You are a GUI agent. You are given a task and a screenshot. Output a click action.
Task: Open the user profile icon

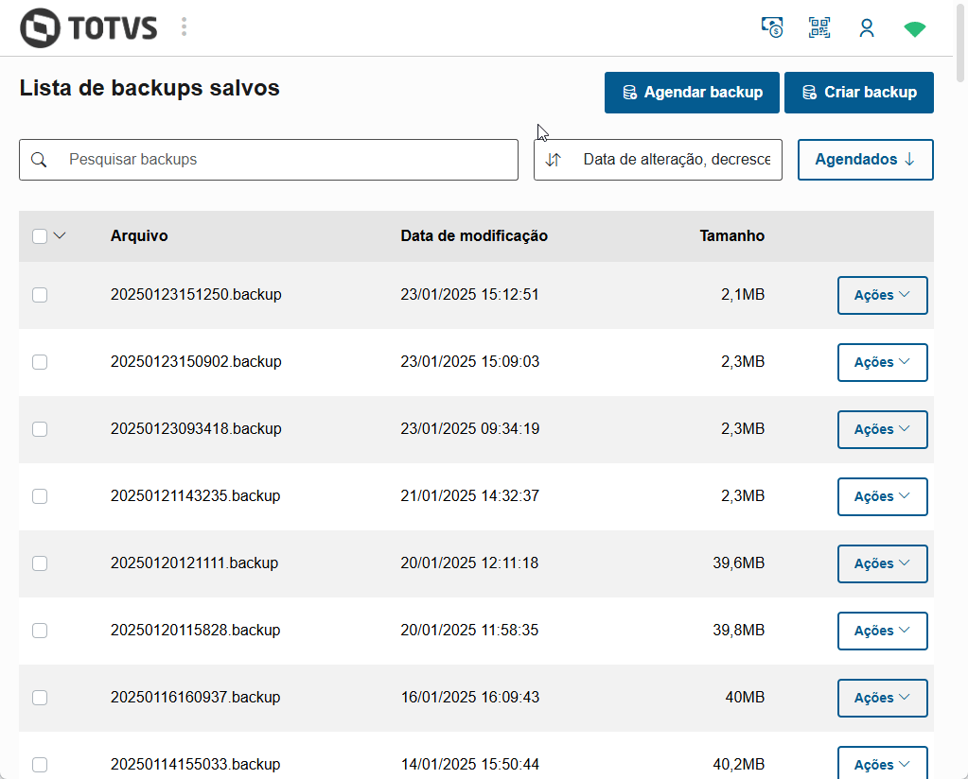[x=867, y=28]
